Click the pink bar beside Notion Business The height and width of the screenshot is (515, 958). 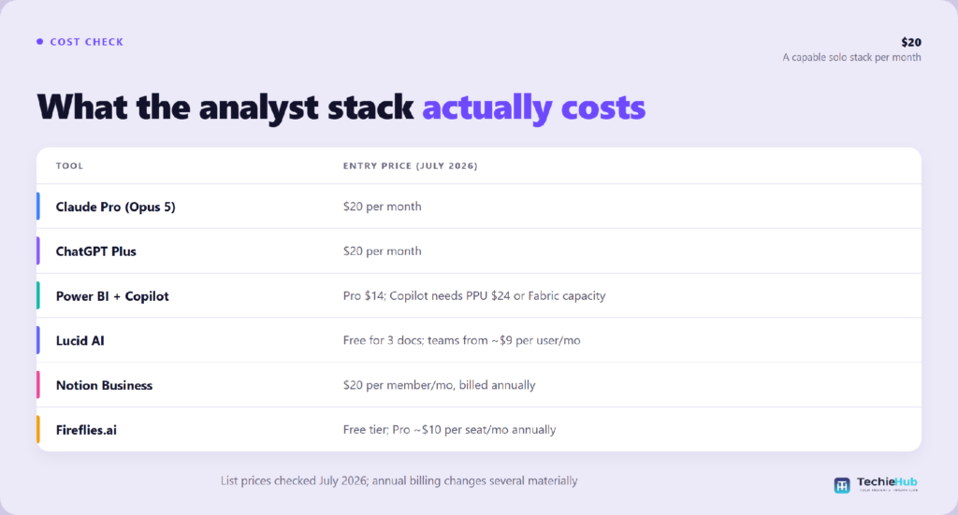tap(37, 385)
